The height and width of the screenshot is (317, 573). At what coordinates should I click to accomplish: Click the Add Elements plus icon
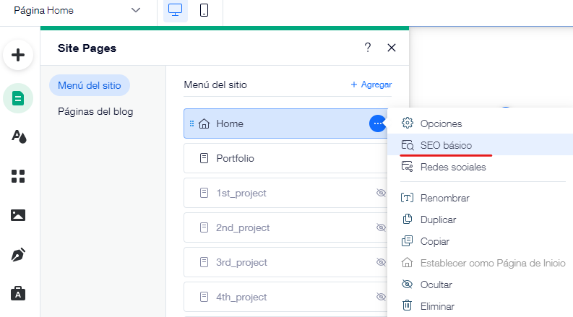(18, 56)
